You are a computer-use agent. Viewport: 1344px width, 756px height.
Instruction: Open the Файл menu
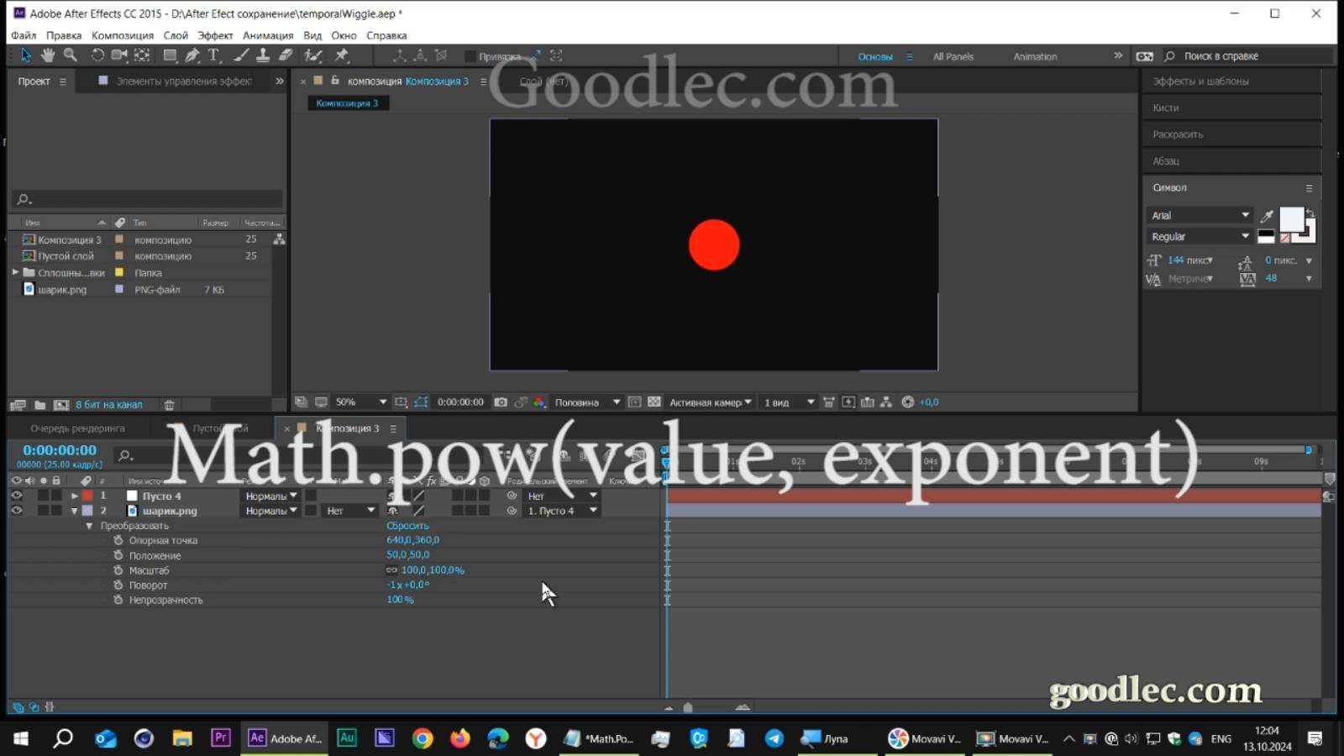pyautogui.click(x=24, y=35)
